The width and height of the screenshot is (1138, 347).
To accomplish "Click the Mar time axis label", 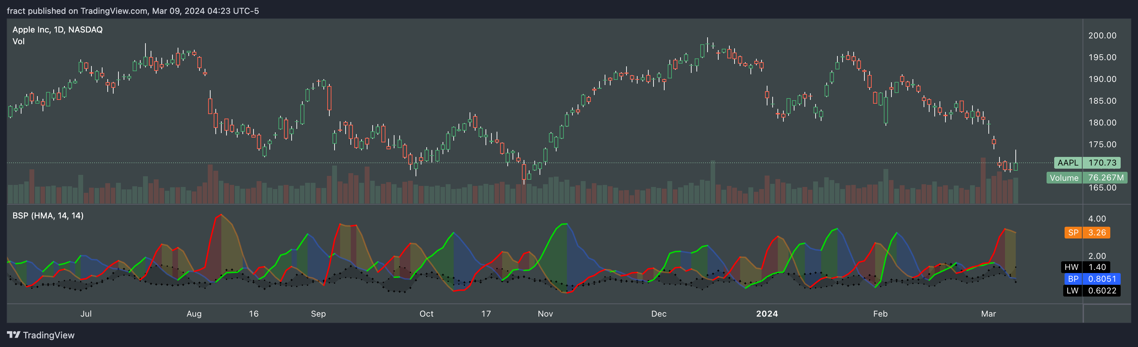I will [x=988, y=313].
